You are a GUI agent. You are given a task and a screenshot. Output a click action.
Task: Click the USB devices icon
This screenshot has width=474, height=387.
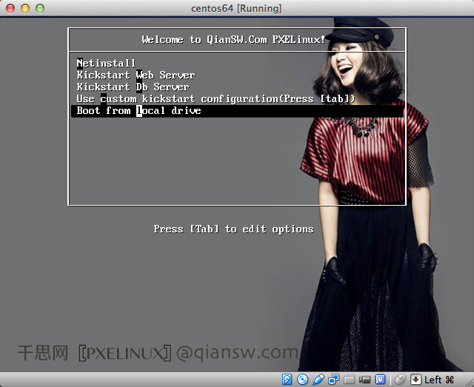318,380
